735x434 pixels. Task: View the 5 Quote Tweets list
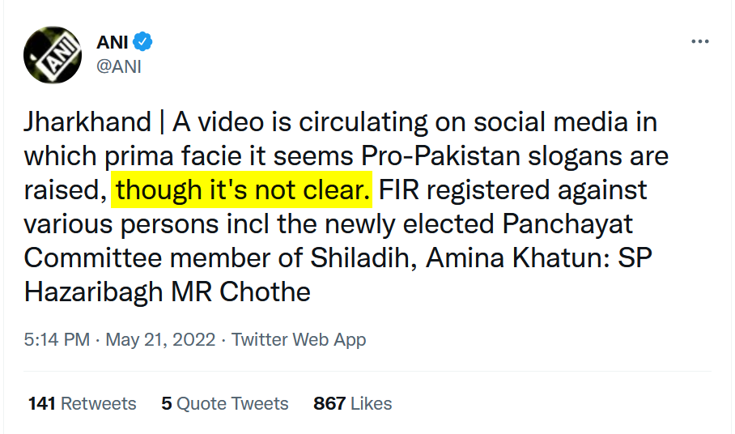point(224,403)
